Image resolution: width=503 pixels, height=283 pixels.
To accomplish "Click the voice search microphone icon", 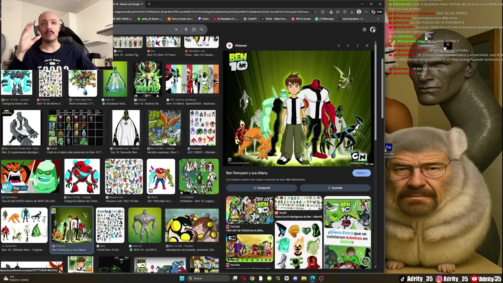I will (x=186, y=29).
